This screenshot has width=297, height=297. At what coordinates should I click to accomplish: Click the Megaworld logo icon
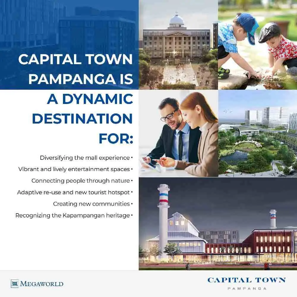point(15,284)
